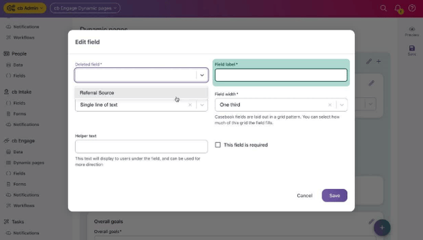The image size is (423, 240).
Task: Toggle the This field is required checkbox
Action: (218, 145)
